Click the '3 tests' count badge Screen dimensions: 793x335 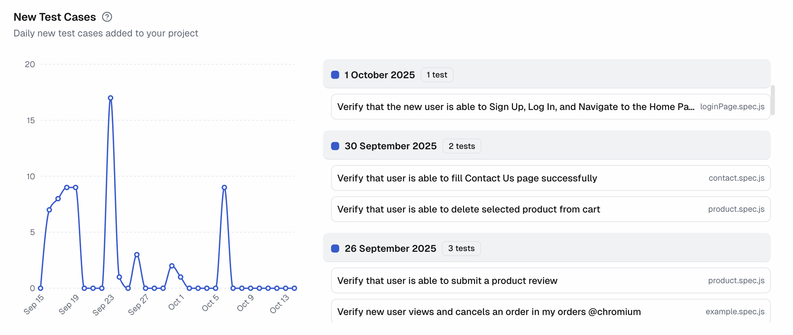tap(461, 249)
